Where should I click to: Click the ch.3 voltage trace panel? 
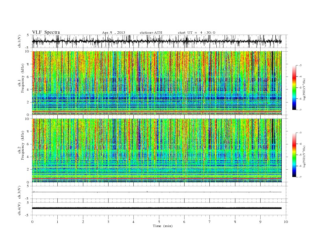(x=160, y=192)
